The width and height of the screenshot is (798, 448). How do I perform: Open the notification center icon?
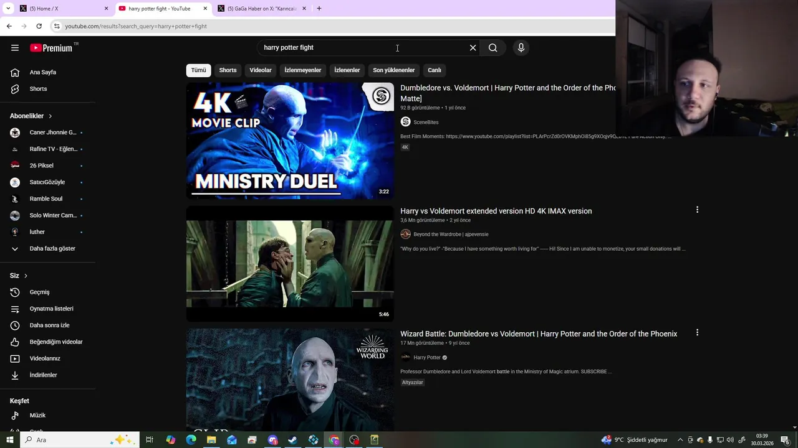click(x=785, y=440)
